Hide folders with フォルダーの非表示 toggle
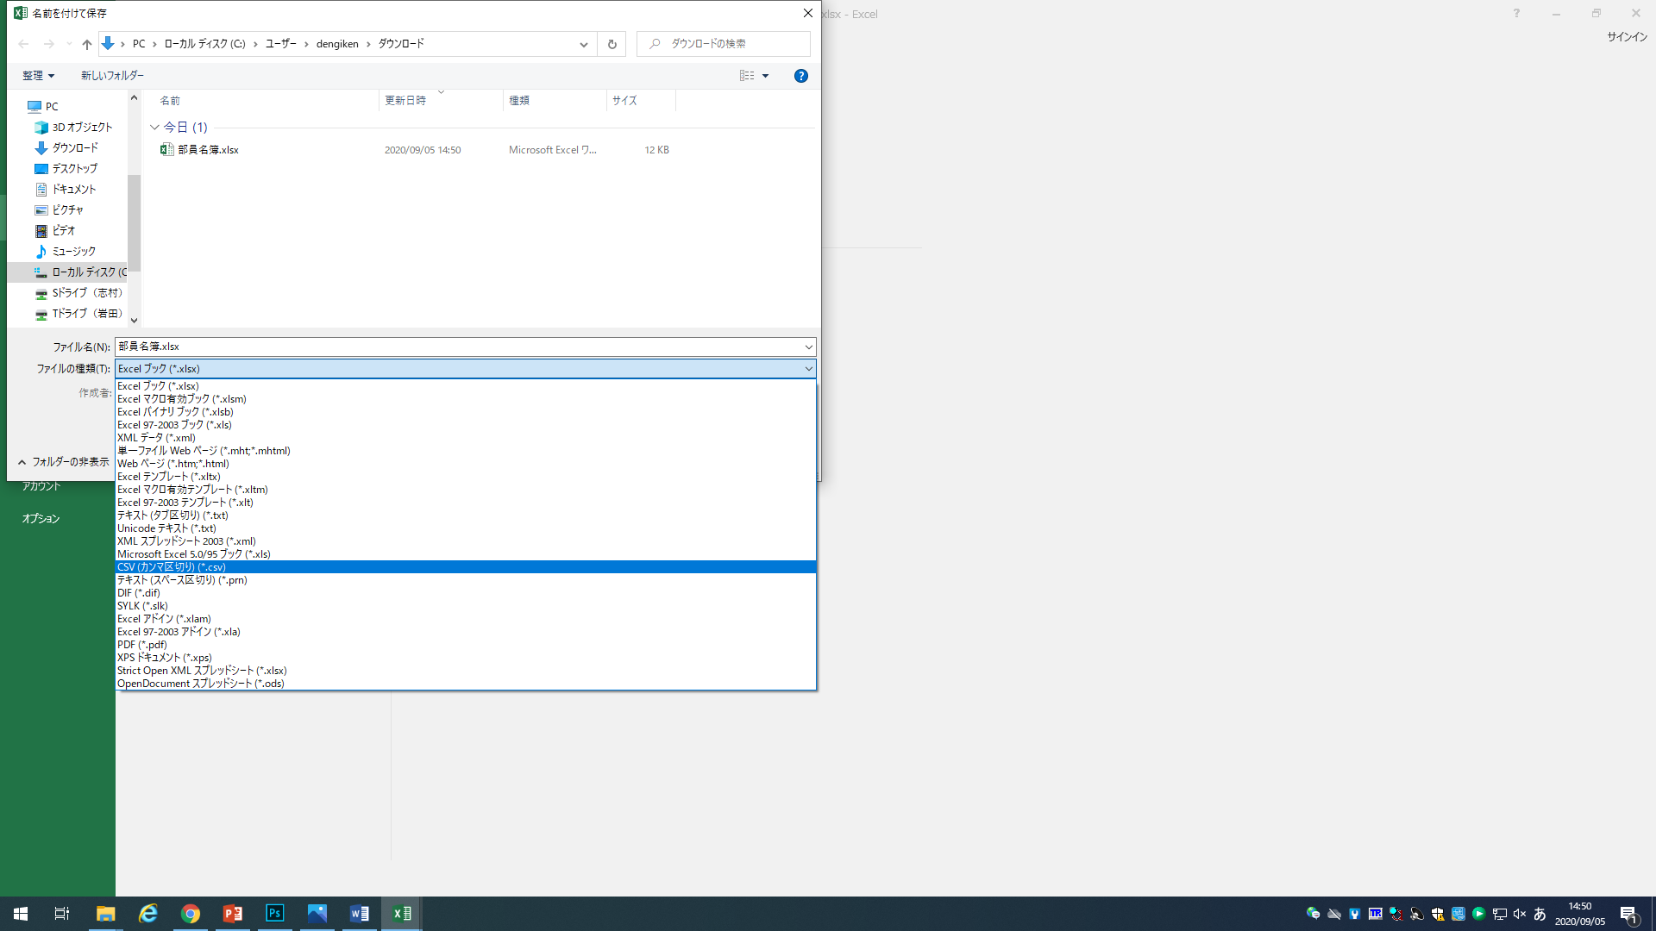This screenshot has height=931, width=1656. point(63,462)
